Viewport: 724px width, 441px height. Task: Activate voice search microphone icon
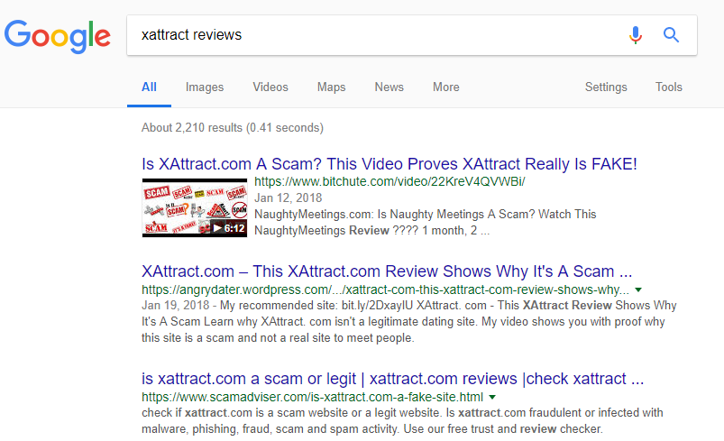[636, 34]
